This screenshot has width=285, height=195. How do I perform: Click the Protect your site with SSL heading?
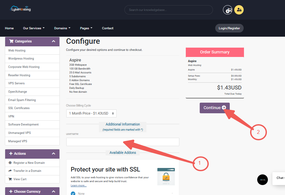click(105, 170)
